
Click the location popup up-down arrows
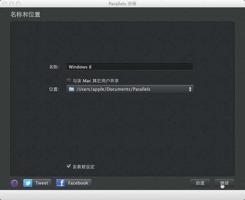click(x=190, y=89)
